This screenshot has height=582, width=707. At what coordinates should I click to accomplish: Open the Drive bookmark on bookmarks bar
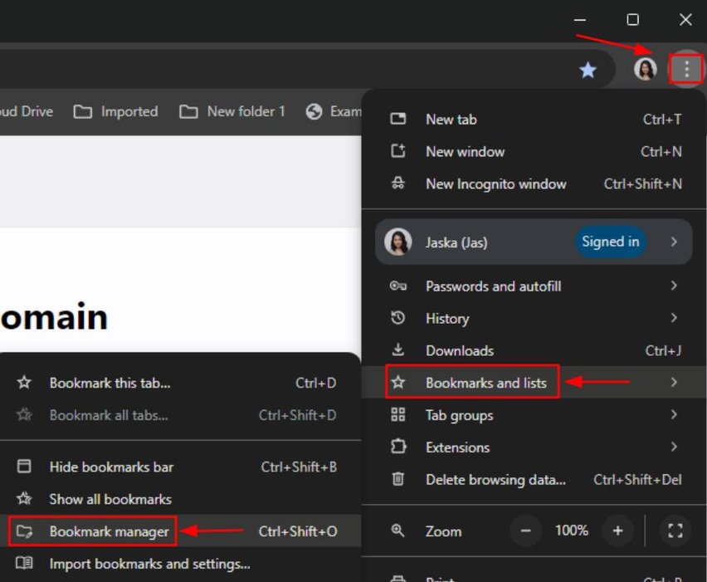[x=27, y=111]
